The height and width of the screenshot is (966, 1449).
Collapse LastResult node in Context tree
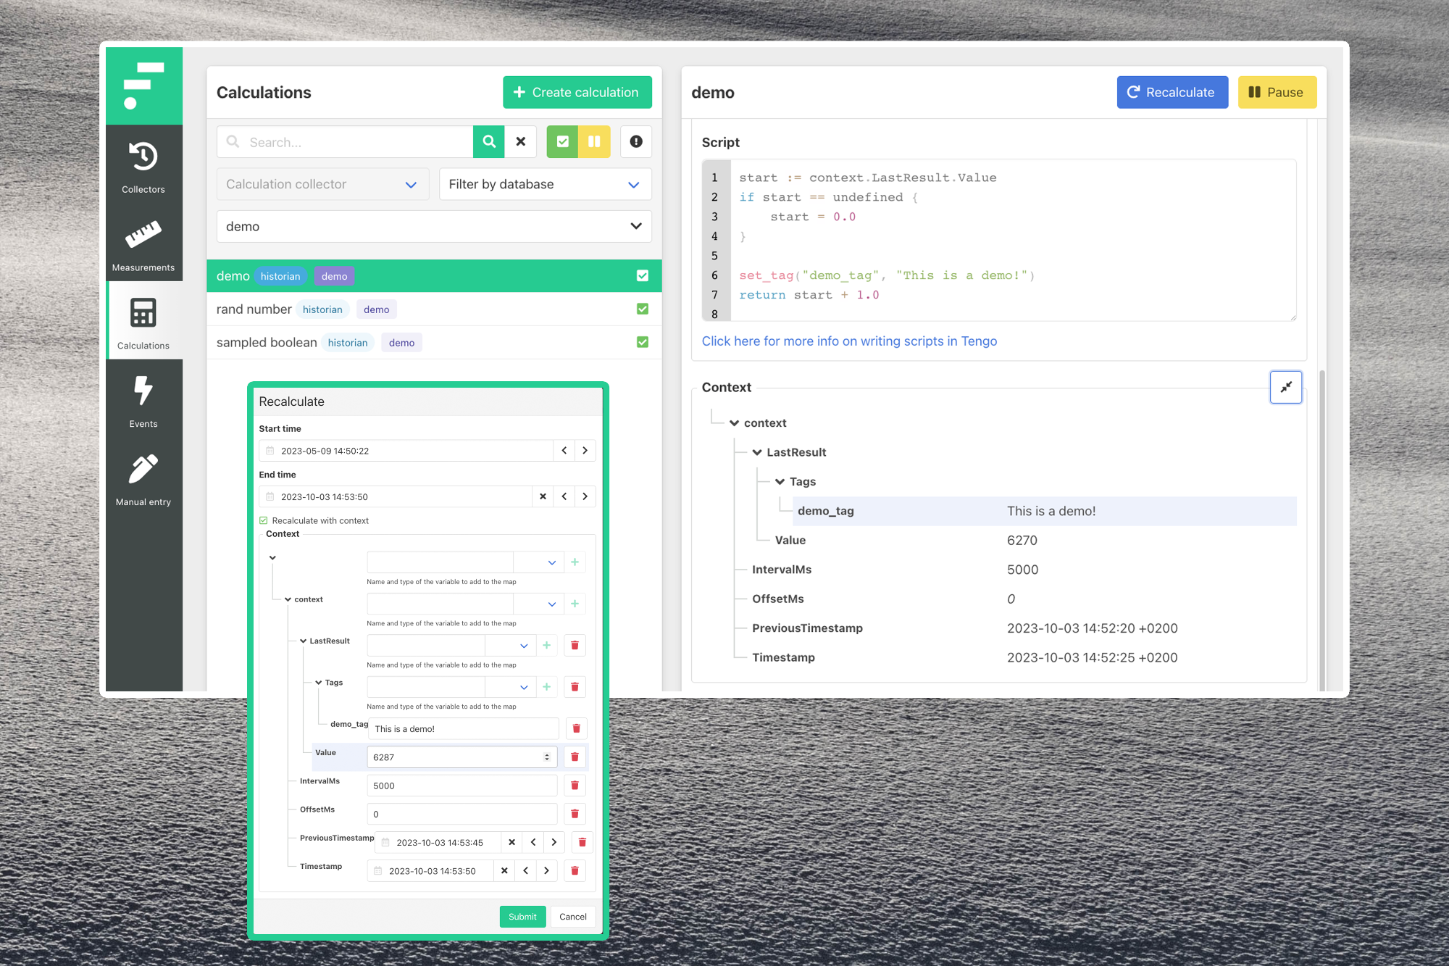click(x=757, y=452)
